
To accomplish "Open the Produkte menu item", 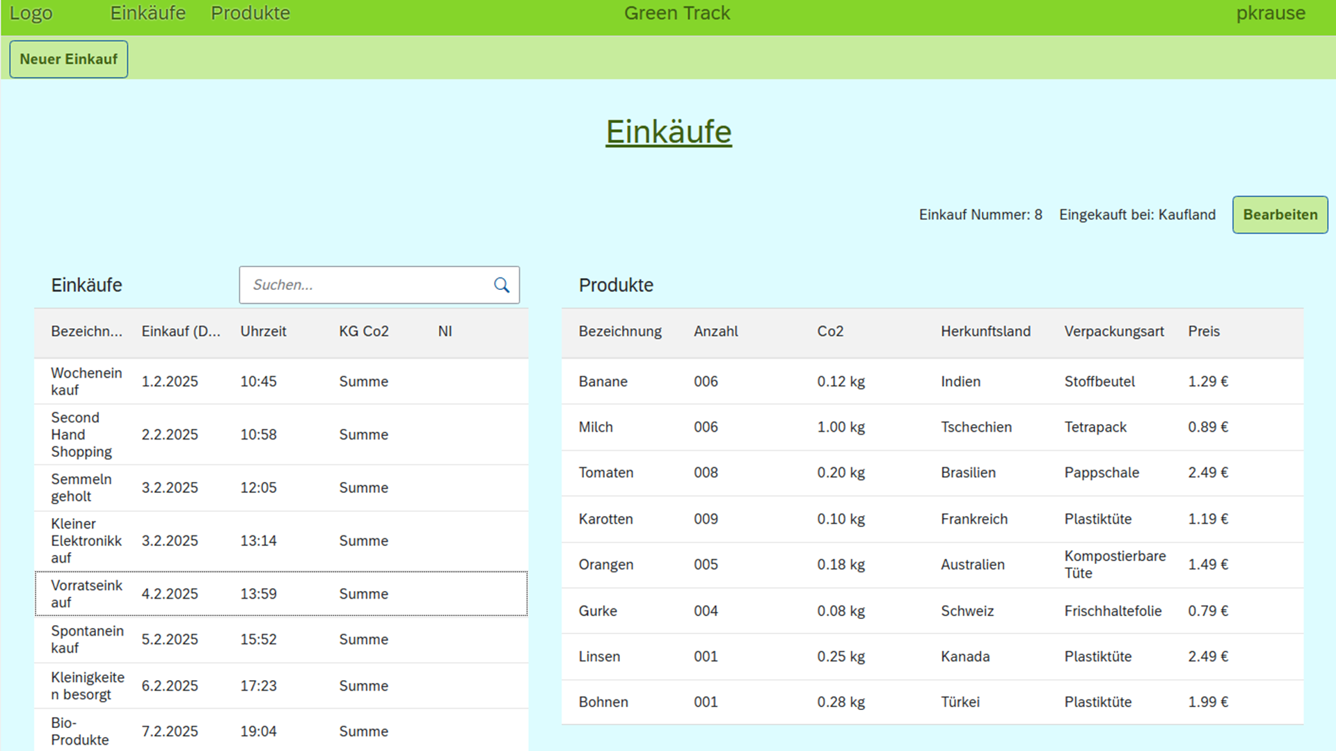I will coord(250,13).
